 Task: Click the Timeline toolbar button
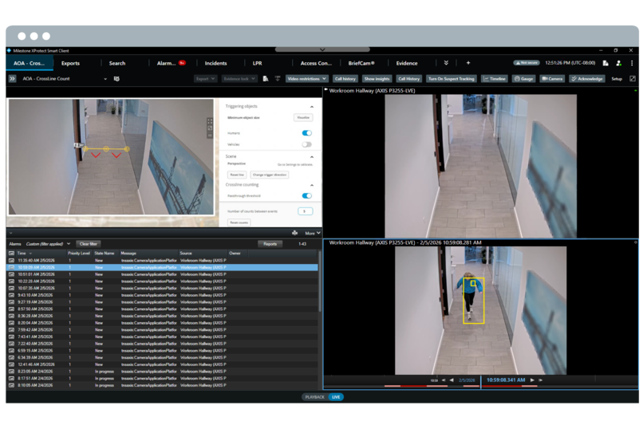[x=495, y=79]
